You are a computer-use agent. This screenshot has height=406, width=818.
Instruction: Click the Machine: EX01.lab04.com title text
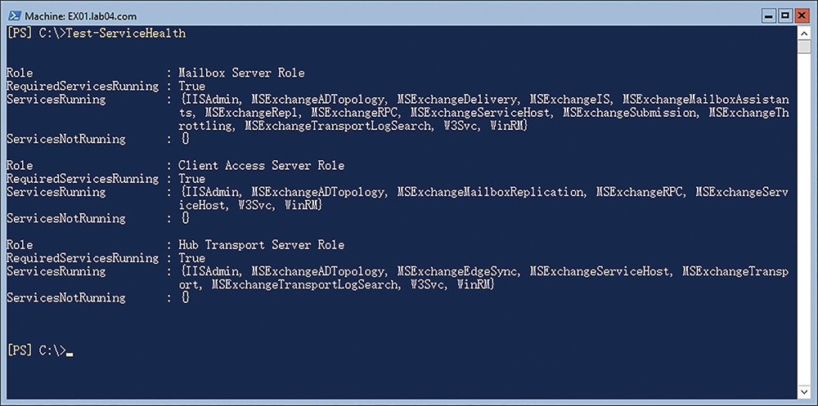(x=73, y=16)
